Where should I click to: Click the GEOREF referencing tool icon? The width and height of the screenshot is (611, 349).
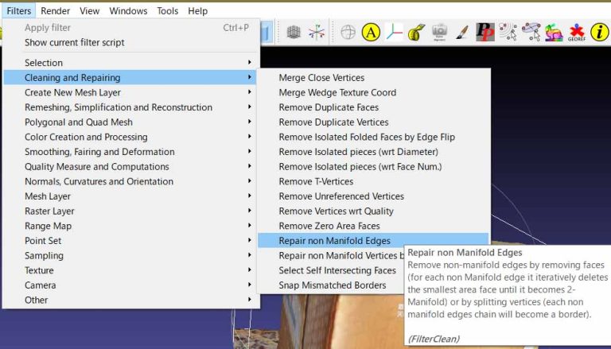pos(576,33)
